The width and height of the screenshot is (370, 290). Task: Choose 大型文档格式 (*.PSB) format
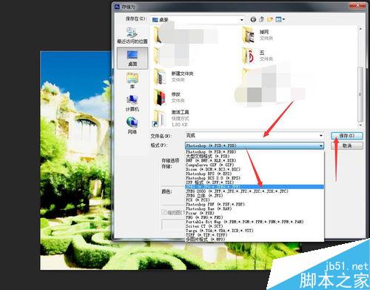(x=255, y=156)
